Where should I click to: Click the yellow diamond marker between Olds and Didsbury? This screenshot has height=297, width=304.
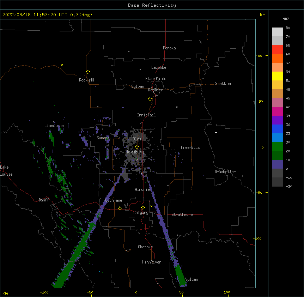[x=137, y=147]
